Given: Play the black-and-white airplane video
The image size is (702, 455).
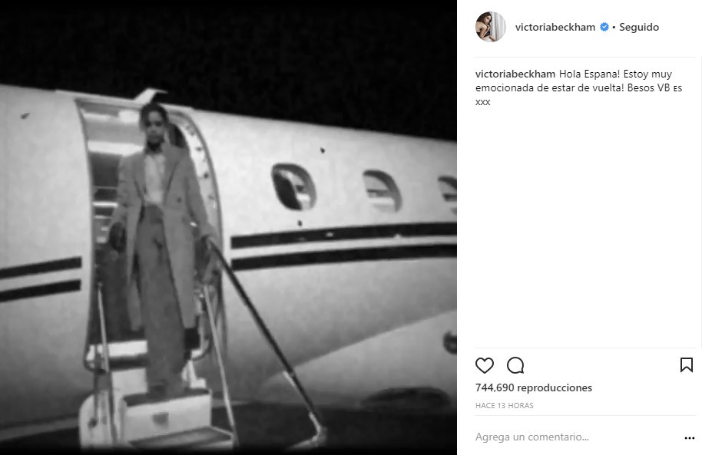Looking at the screenshot, I should pos(228,227).
